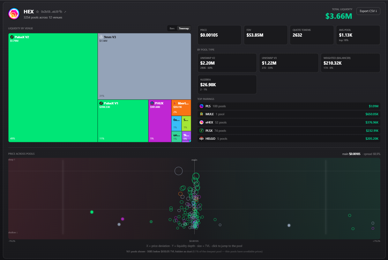Click the solid magenta pool dot at left
The image size is (388, 260).
123,219
